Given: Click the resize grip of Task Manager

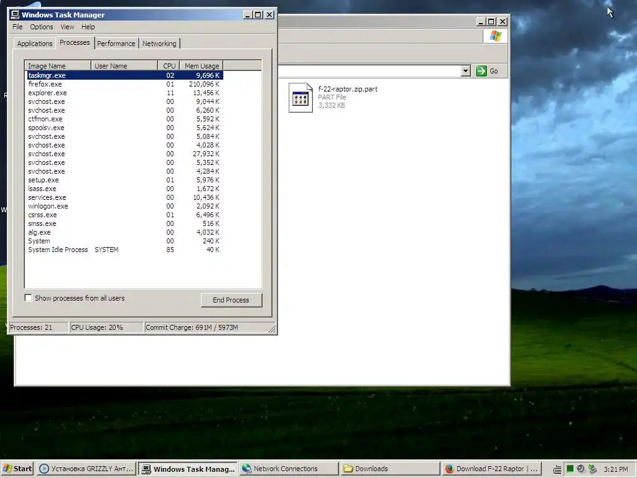Looking at the screenshot, I should click(x=272, y=329).
